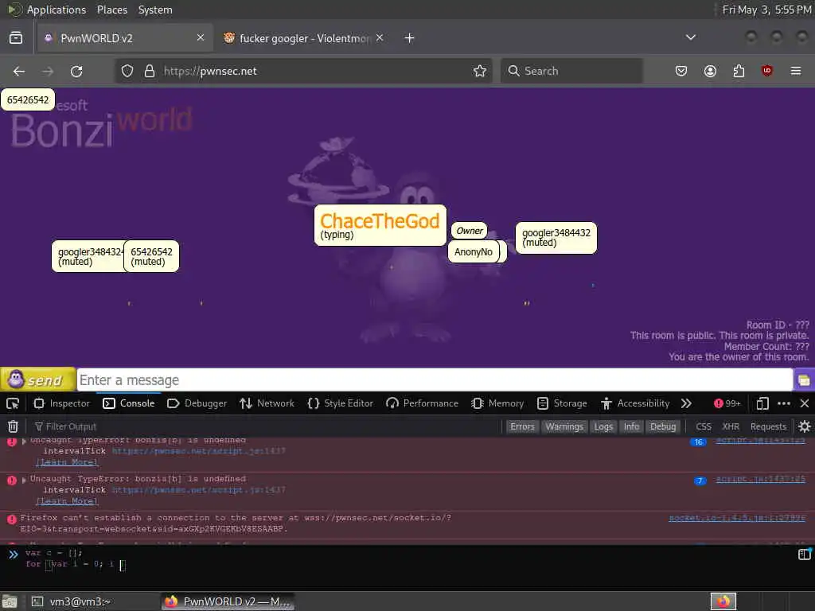Open the socket.io source link

point(737,518)
